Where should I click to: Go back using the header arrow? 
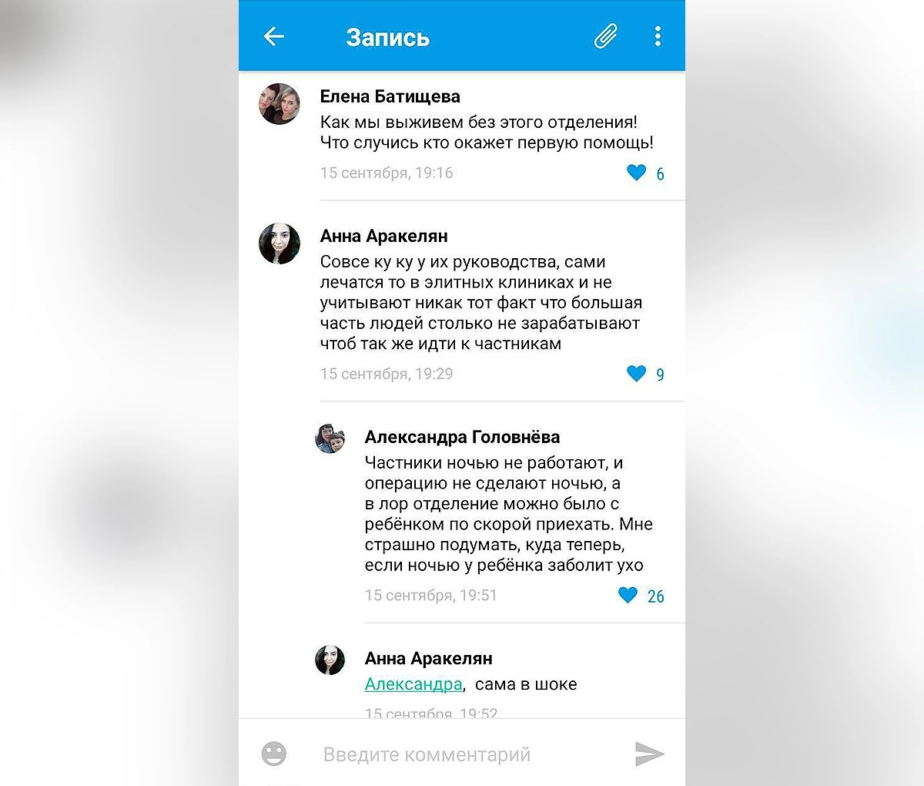pyautogui.click(x=274, y=36)
